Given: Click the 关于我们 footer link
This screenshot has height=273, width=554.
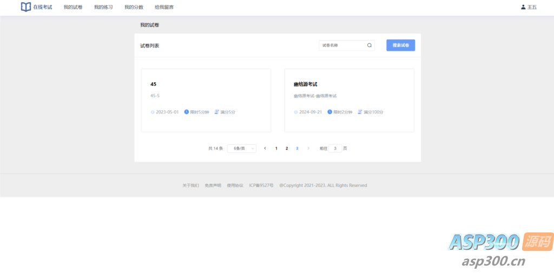Looking at the screenshot, I should pyautogui.click(x=190, y=185).
